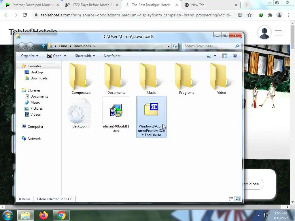Select the Windows8 ConsumerPreview ISO file icon

click(151, 109)
